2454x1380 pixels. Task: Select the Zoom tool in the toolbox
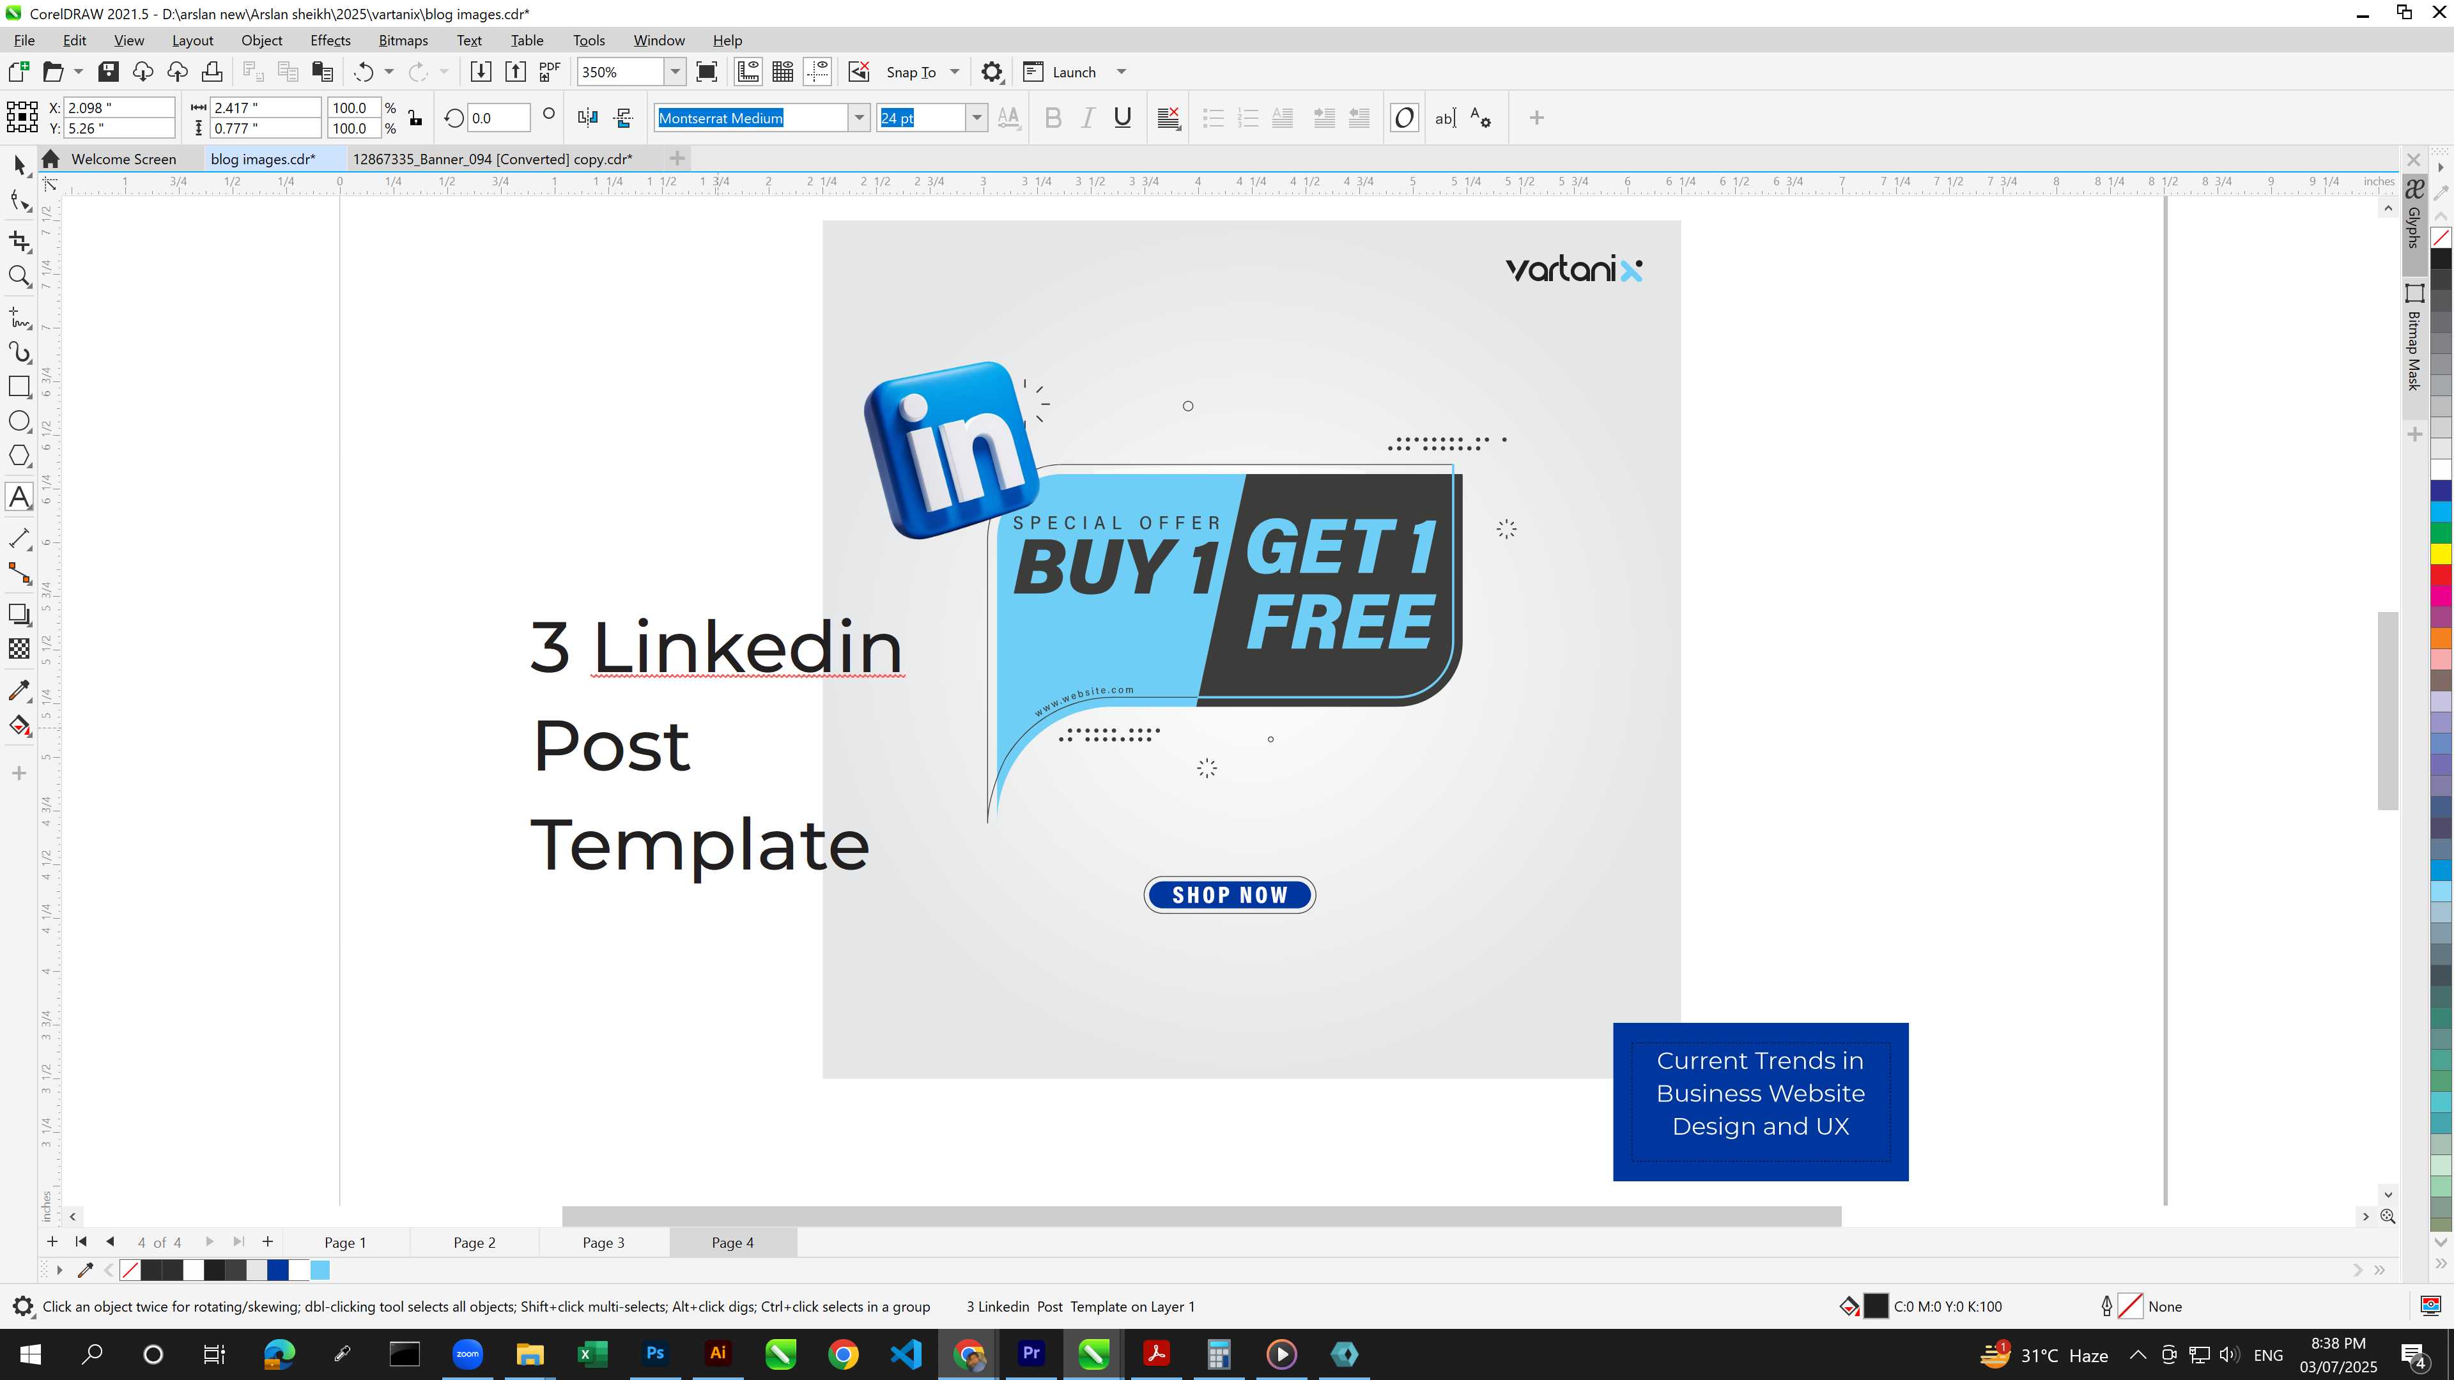coord(19,276)
